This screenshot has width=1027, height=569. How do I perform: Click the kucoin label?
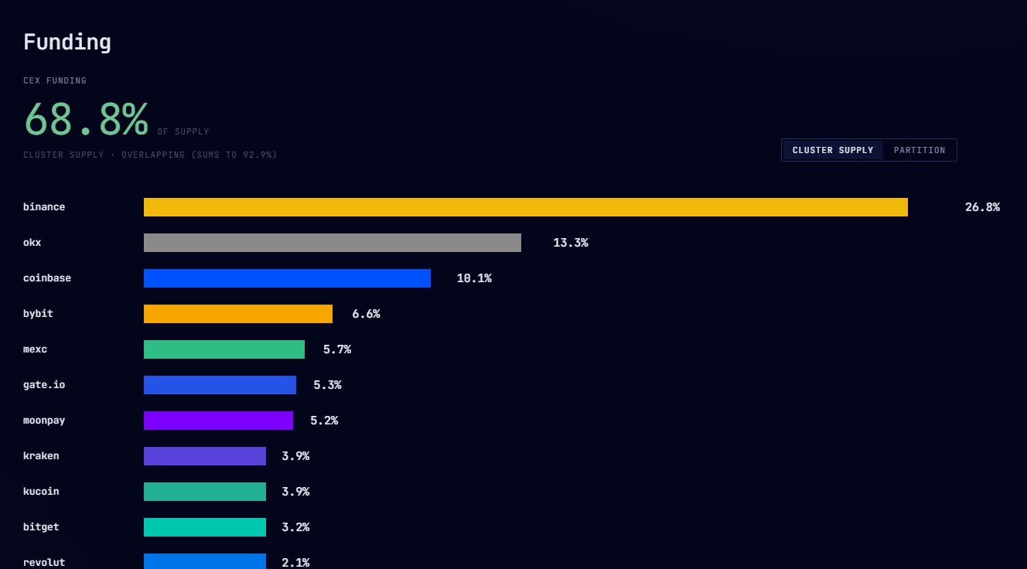pos(41,492)
